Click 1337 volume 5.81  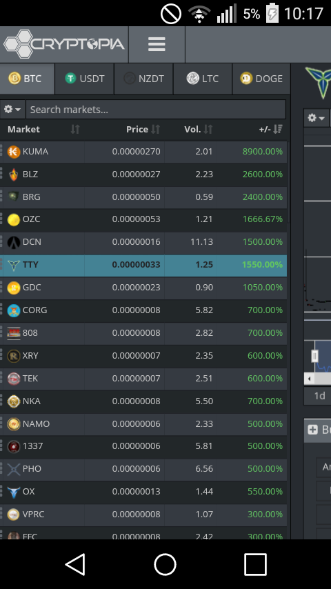(x=204, y=446)
